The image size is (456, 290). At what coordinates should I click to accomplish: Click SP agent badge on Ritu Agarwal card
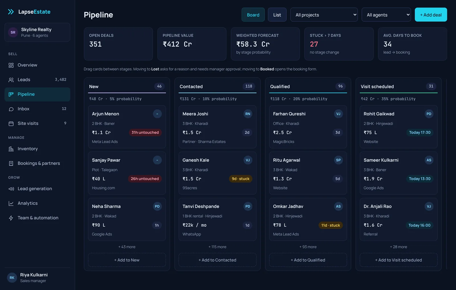(338, 160)
